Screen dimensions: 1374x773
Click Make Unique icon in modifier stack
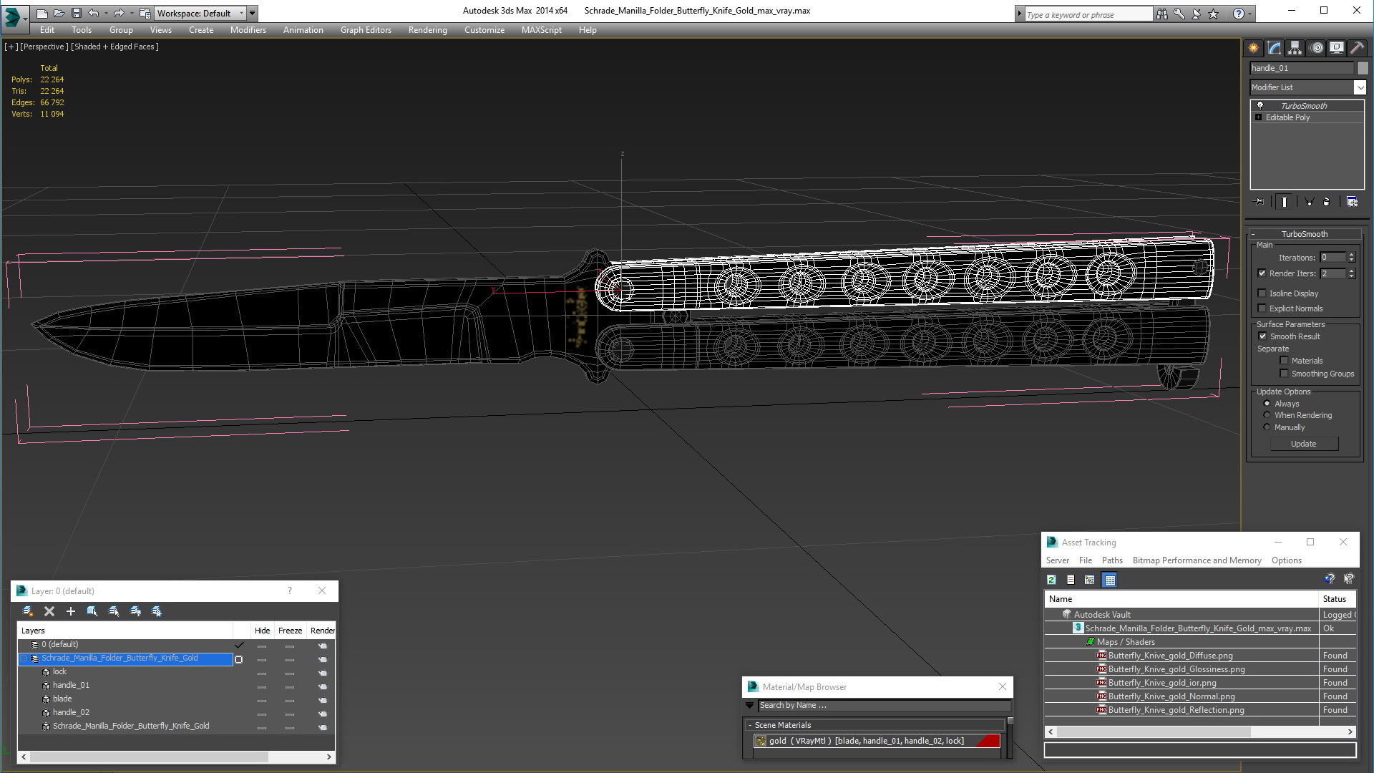(1309, 202)
